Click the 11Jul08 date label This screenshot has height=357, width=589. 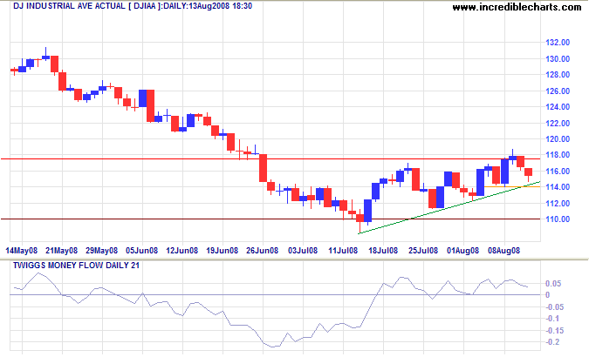pos(343,251)
